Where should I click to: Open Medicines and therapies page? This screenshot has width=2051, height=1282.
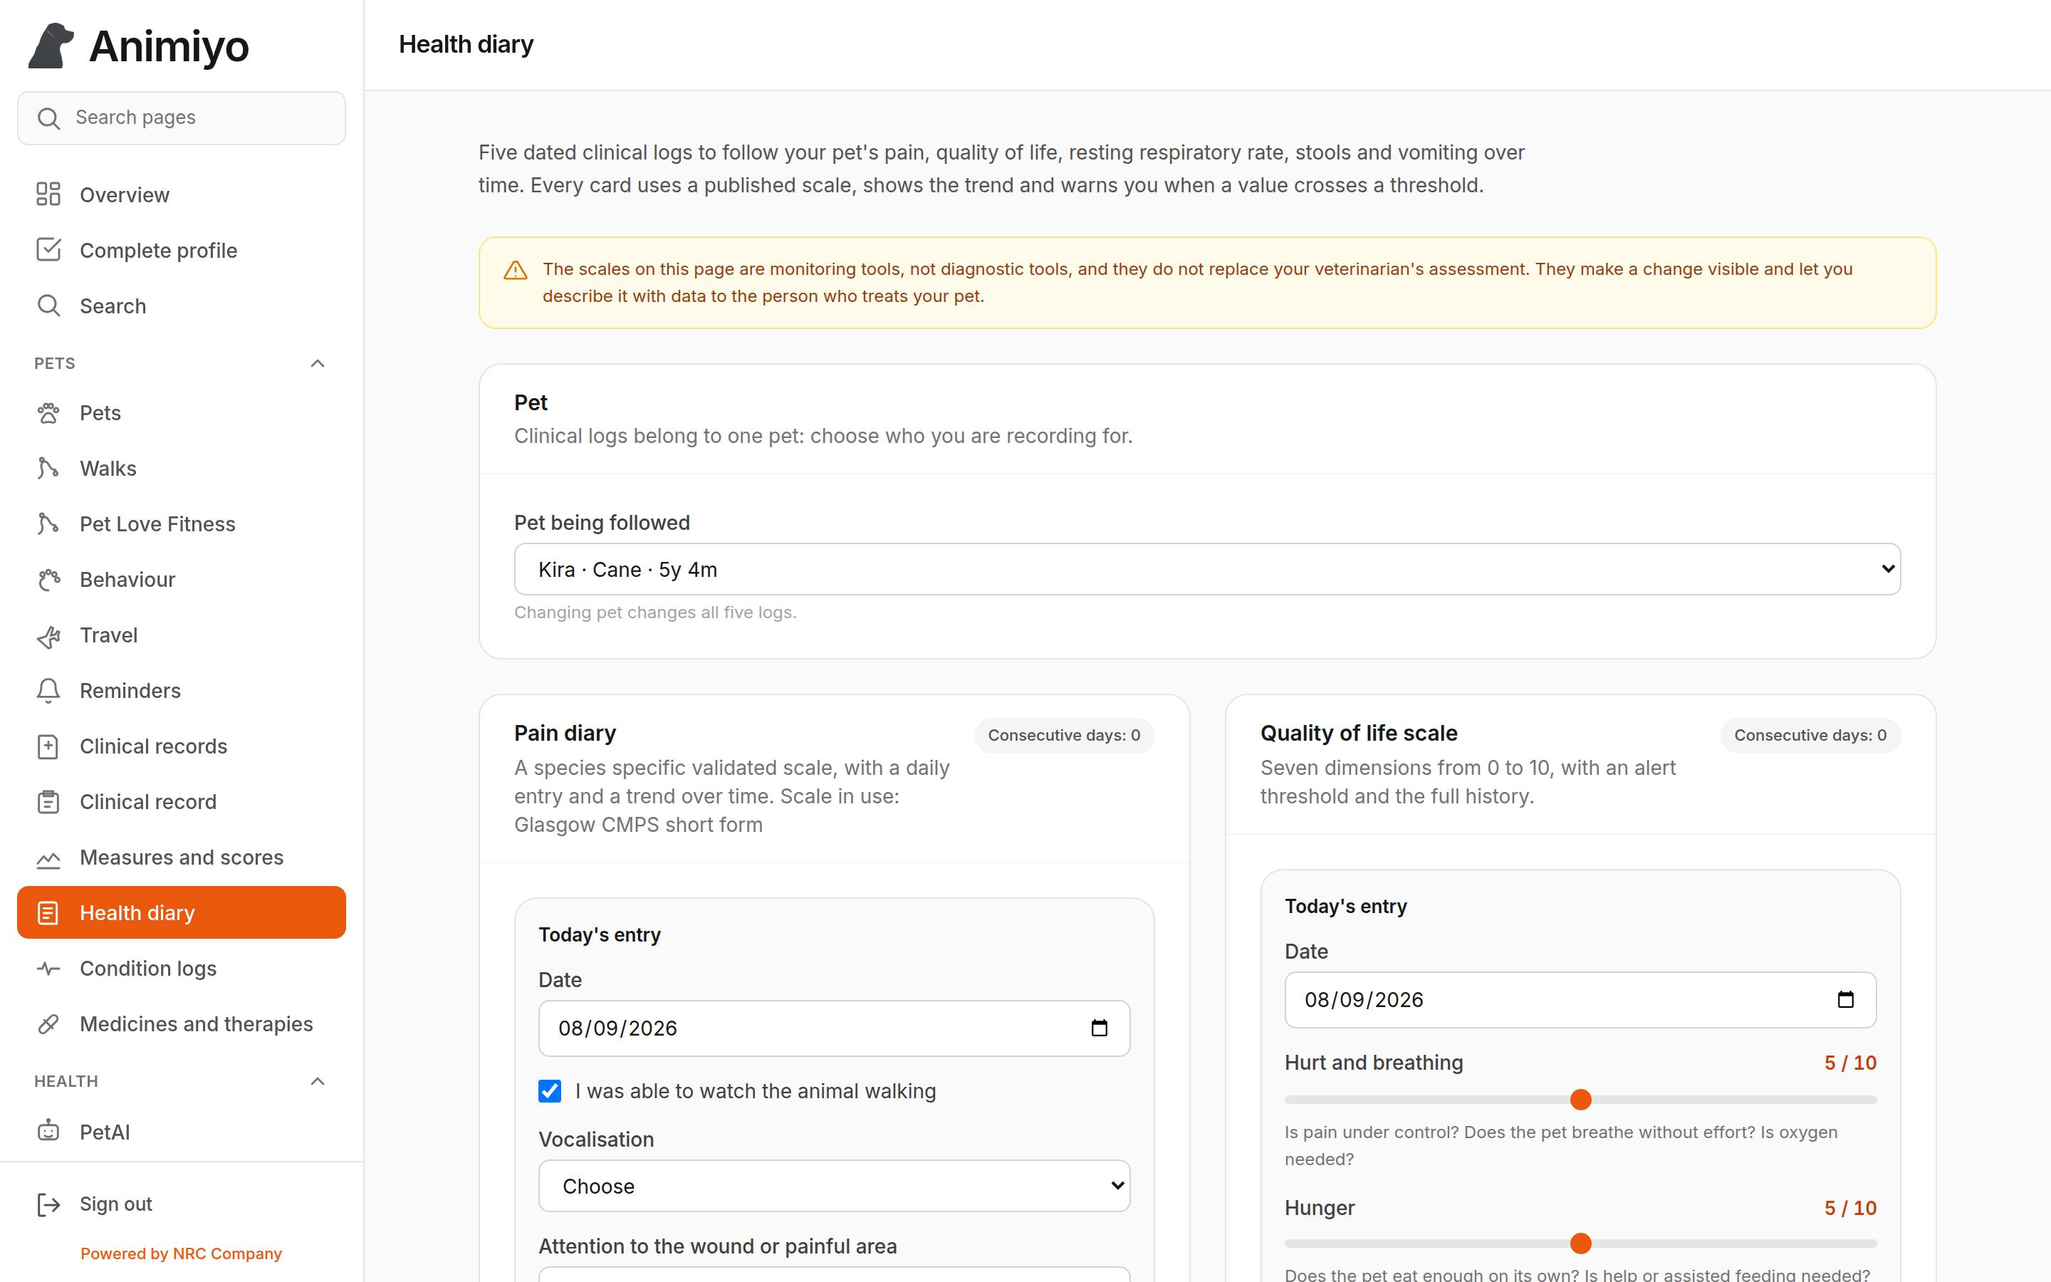pyautogui.click(x=182, y=1023)
